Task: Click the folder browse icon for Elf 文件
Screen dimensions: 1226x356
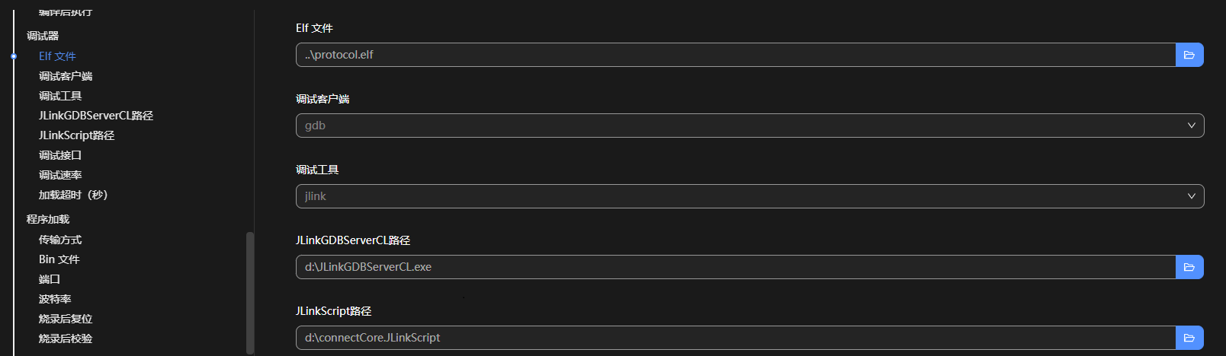Action: coord(1189,55)
